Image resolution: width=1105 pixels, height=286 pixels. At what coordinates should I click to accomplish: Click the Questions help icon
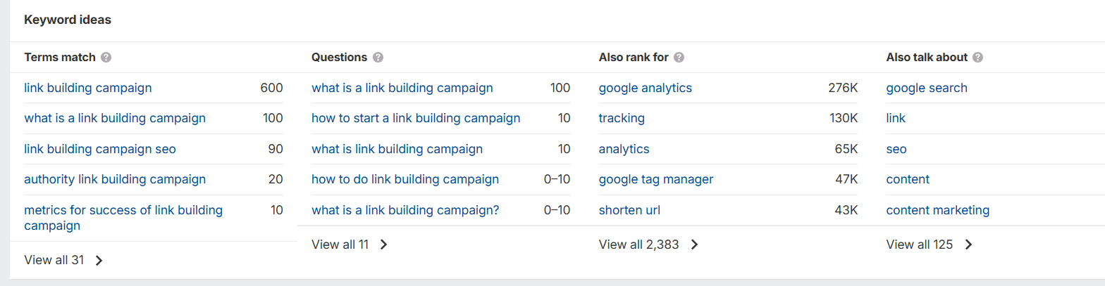(378, 58)
